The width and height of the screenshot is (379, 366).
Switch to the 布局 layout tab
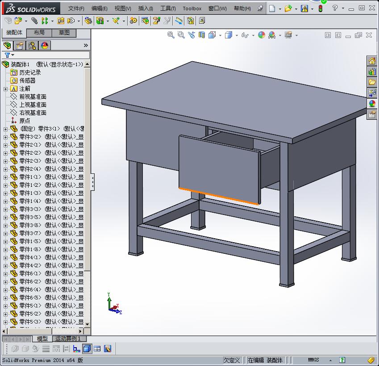pos(39,33)
